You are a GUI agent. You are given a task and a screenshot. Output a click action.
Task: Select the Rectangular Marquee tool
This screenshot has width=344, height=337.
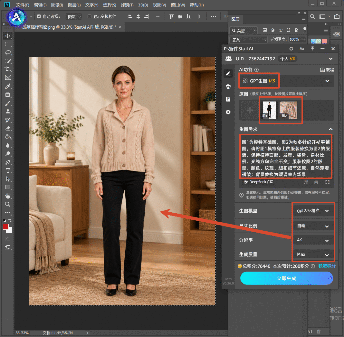coord(8,44)
